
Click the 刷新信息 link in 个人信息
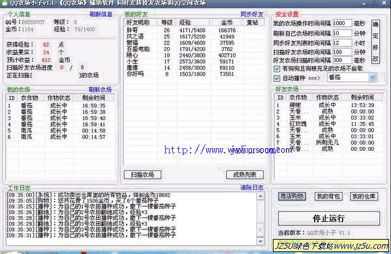tap(101, 14)
